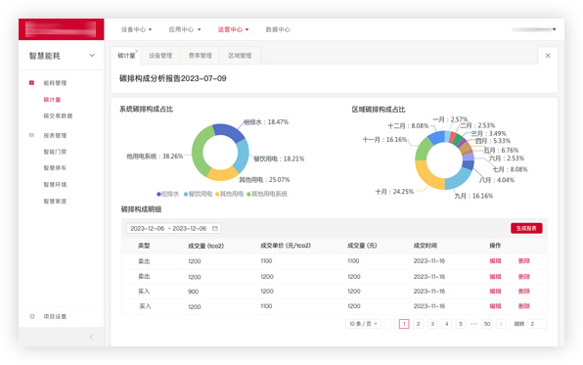Click 删除 in the first 卖出 row

(x=524, y=261)
